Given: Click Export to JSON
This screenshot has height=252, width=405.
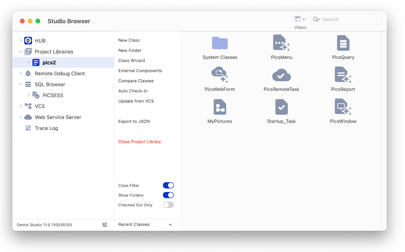Looking at the screenshot, I should tap(134, 121).
